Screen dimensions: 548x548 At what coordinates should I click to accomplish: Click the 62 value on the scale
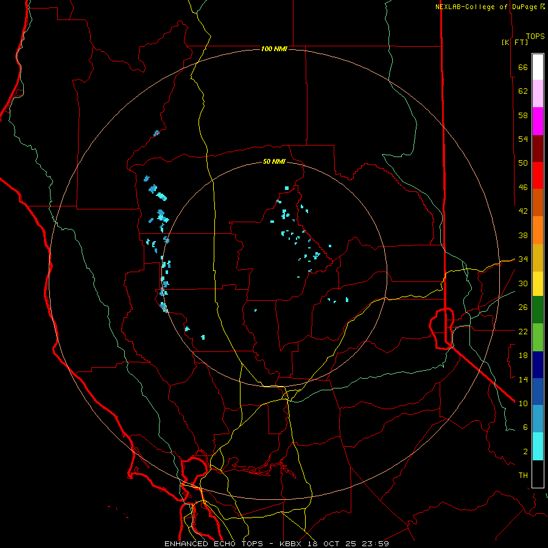(x=523, y=91)
